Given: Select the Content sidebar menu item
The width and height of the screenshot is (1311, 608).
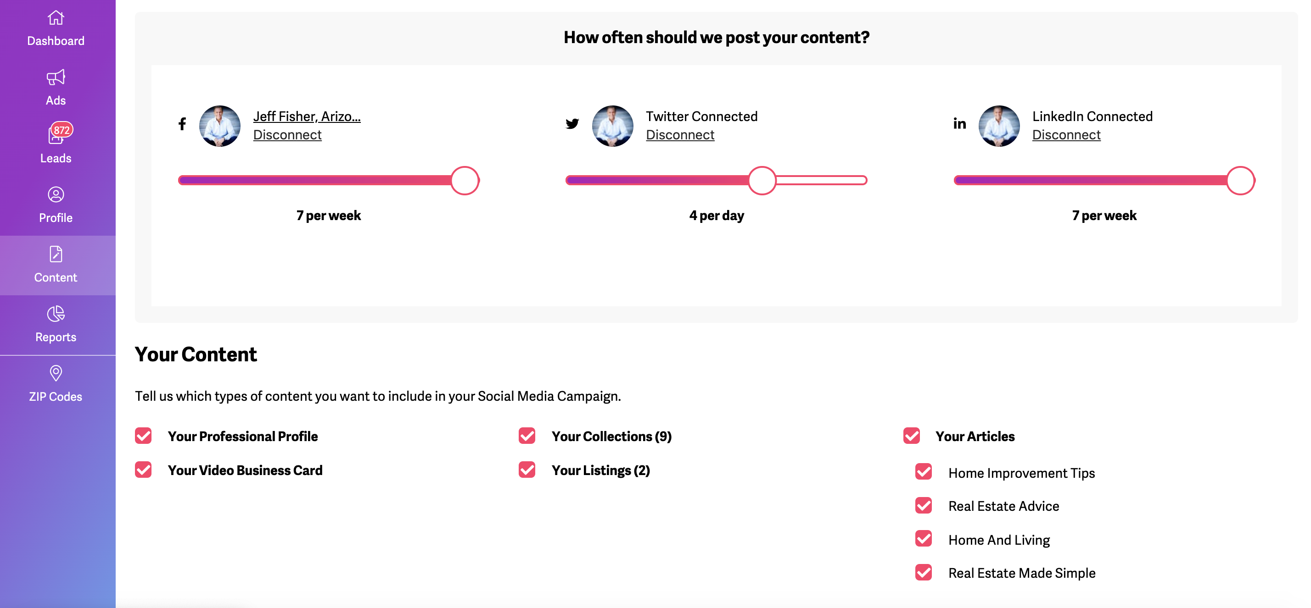Looking at the screenshot, I should [56, 265].
